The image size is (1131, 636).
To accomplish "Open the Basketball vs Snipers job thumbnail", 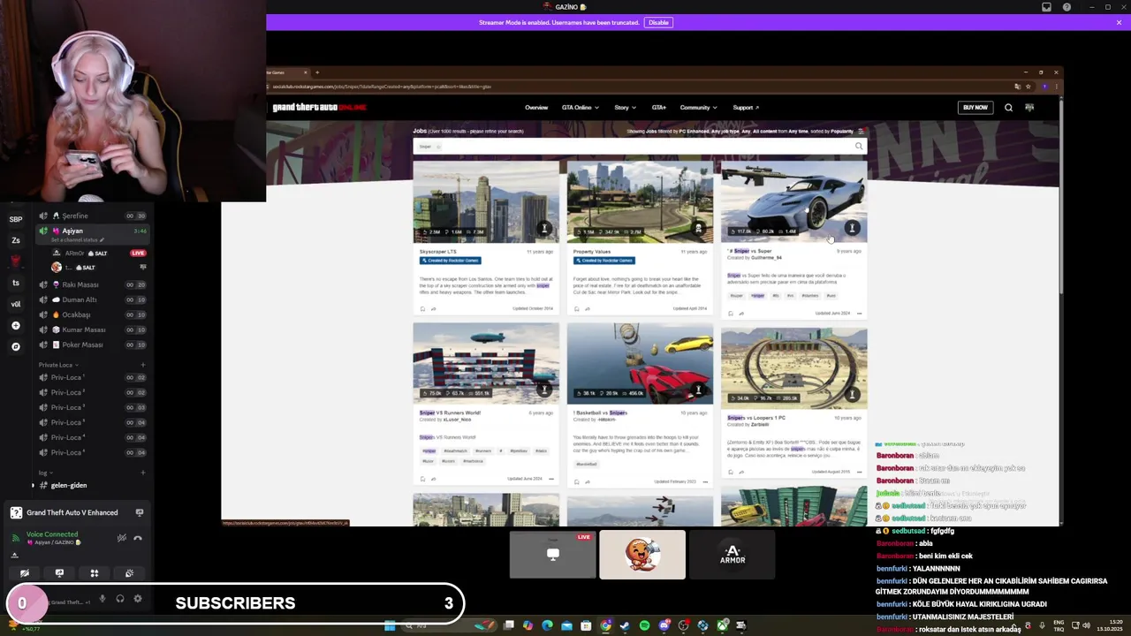I will pyautogui.click(x=640, y=363).
